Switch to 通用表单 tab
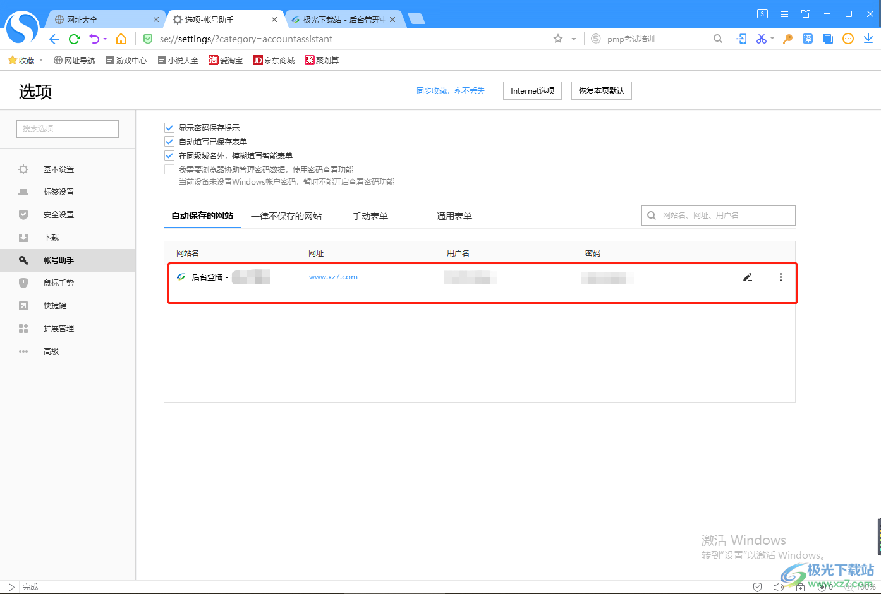881x594 pixels. pos(454,216)
